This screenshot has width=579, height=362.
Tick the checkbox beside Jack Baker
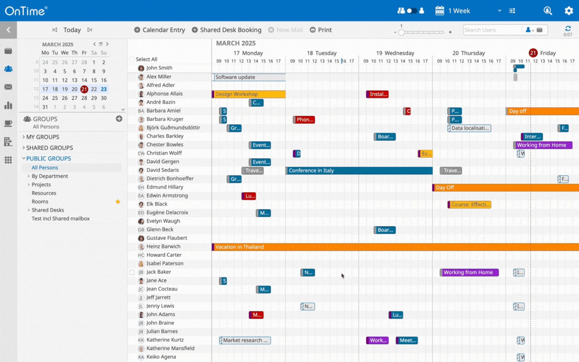(x=132, y=272)
